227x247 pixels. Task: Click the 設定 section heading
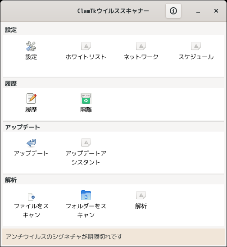tap(11, 30)
